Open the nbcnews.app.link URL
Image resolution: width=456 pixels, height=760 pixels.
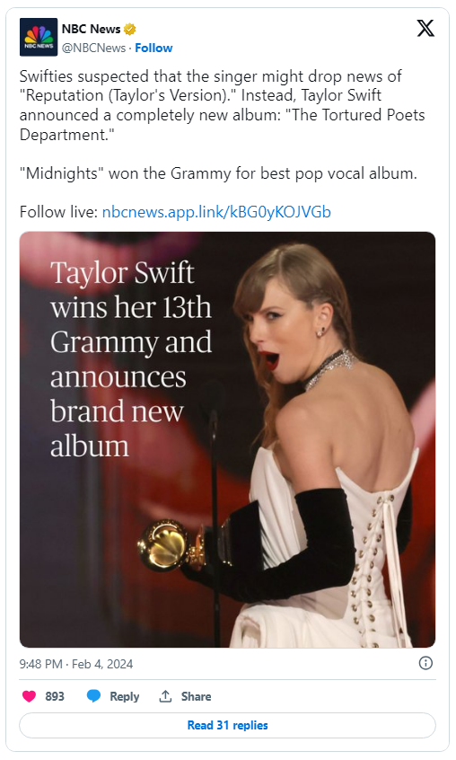coord(216,212)
